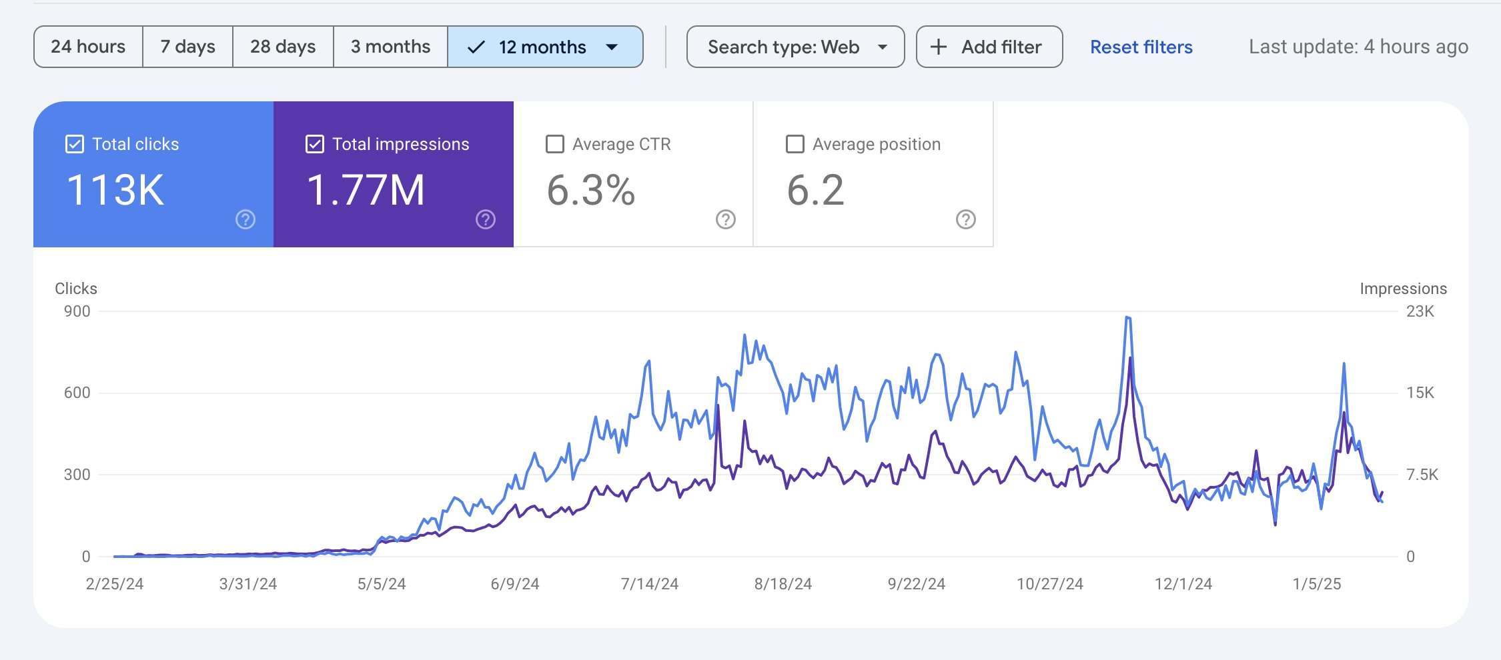Enable the Average position checkbox
This screenshot has width=1501, height=660.
click(795, 144)
